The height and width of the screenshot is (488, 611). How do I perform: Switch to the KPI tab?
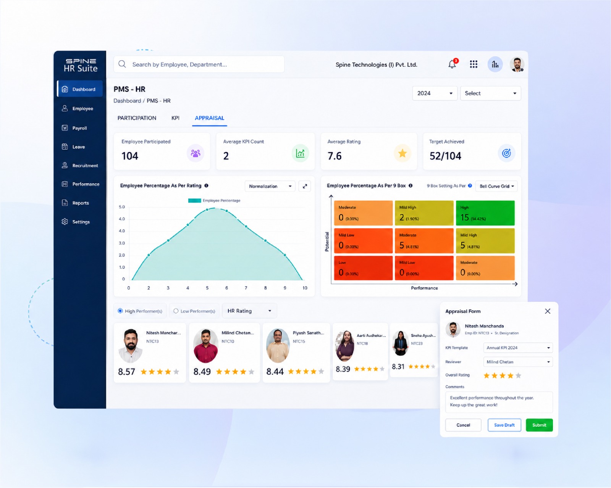pos(175,118)
